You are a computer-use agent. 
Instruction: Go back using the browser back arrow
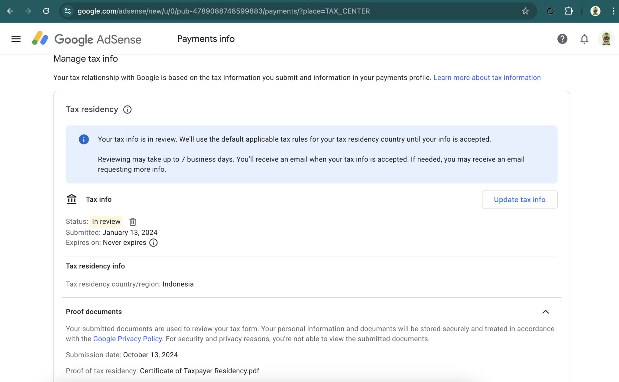coord(11,11)
